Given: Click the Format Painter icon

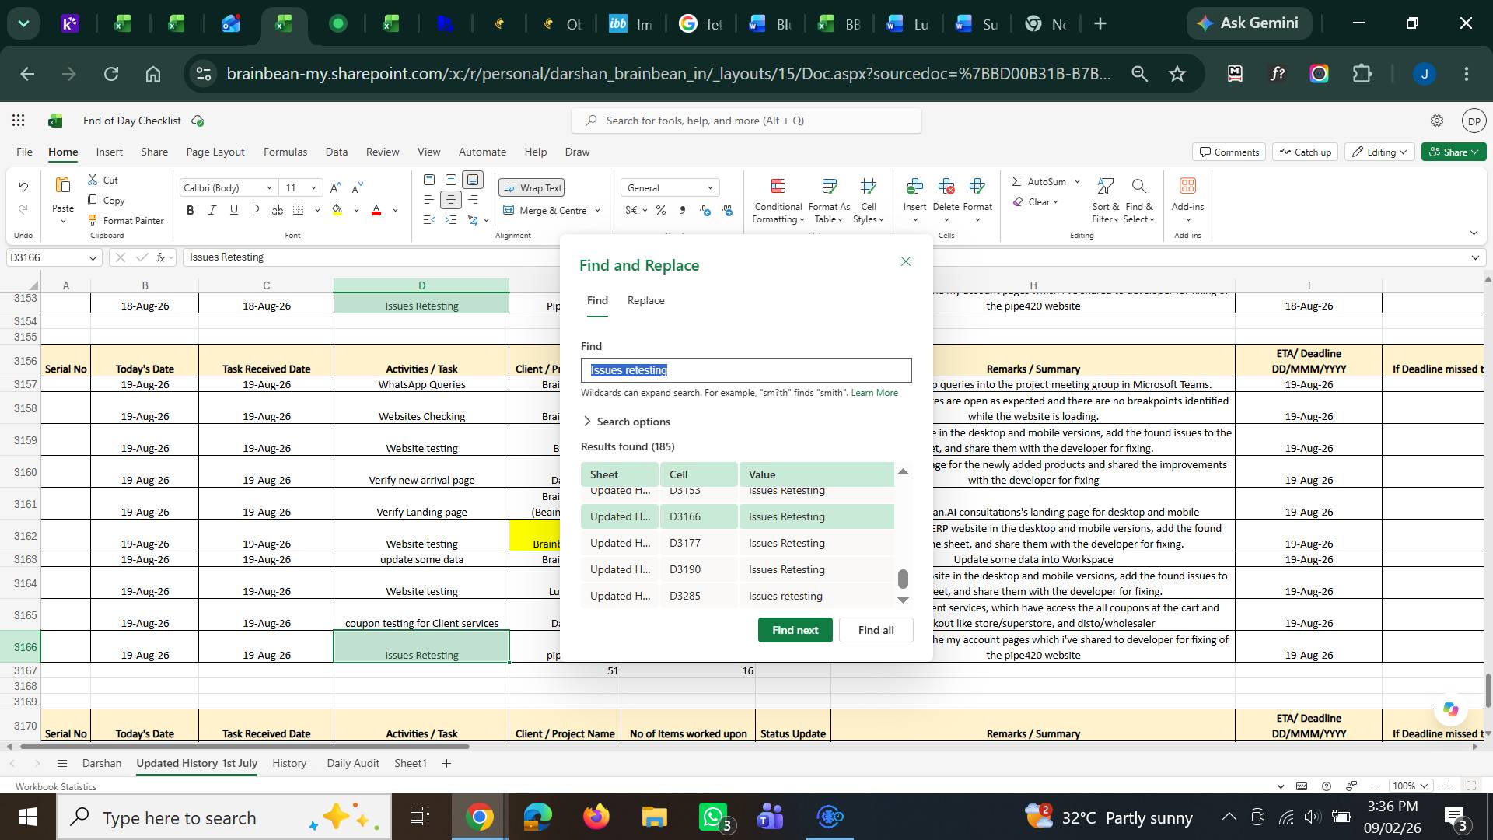Looking at the screenshot, I should 93,220.
